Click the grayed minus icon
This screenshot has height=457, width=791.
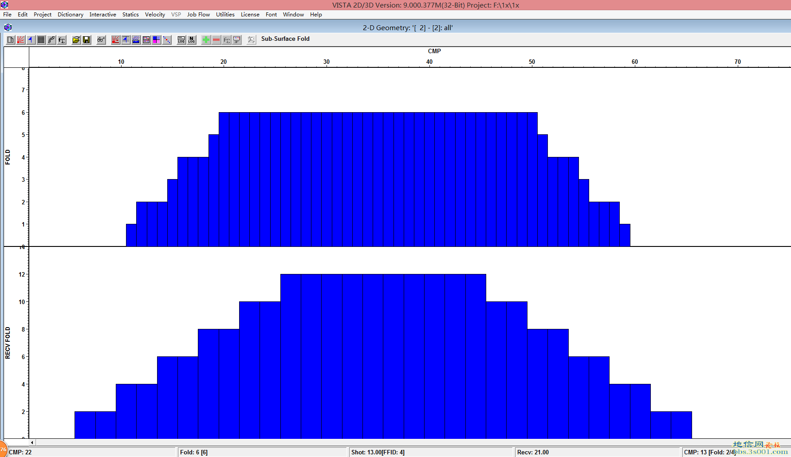click(216, 40)
